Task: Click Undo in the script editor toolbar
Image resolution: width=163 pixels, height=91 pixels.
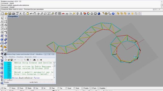Action: (15, 60)
